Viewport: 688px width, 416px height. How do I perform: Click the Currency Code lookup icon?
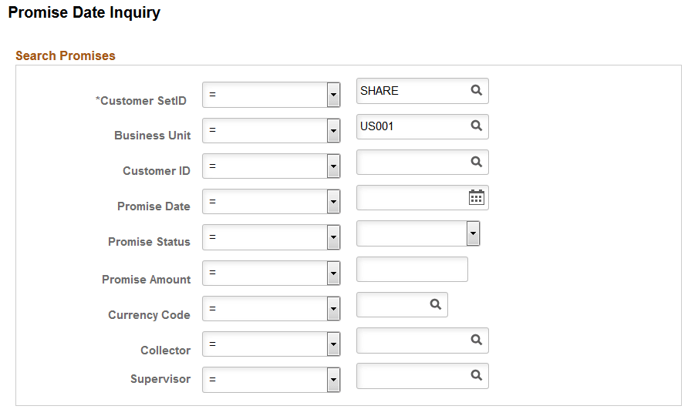436,305
